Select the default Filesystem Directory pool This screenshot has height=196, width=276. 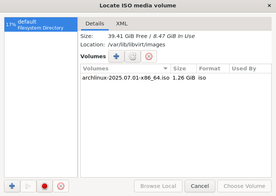(x=41, y=25)
